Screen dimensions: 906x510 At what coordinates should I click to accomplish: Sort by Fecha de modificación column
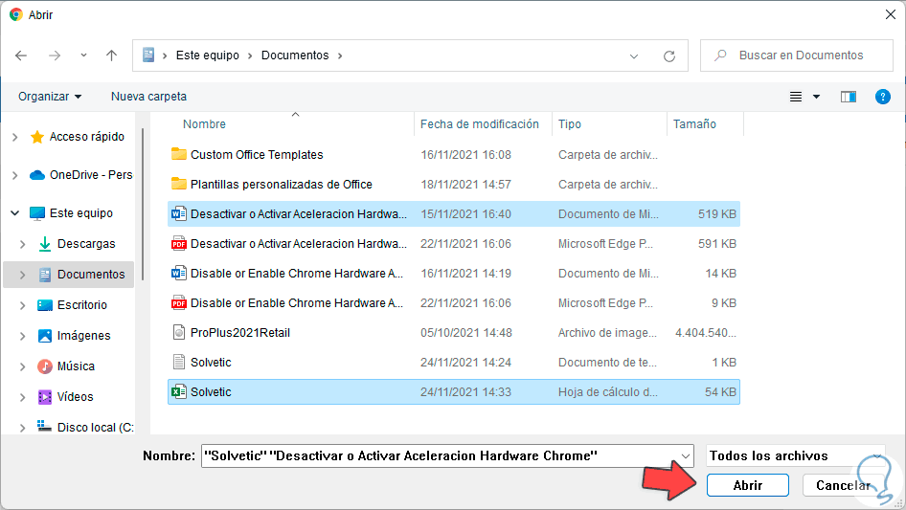coord(480,124)
